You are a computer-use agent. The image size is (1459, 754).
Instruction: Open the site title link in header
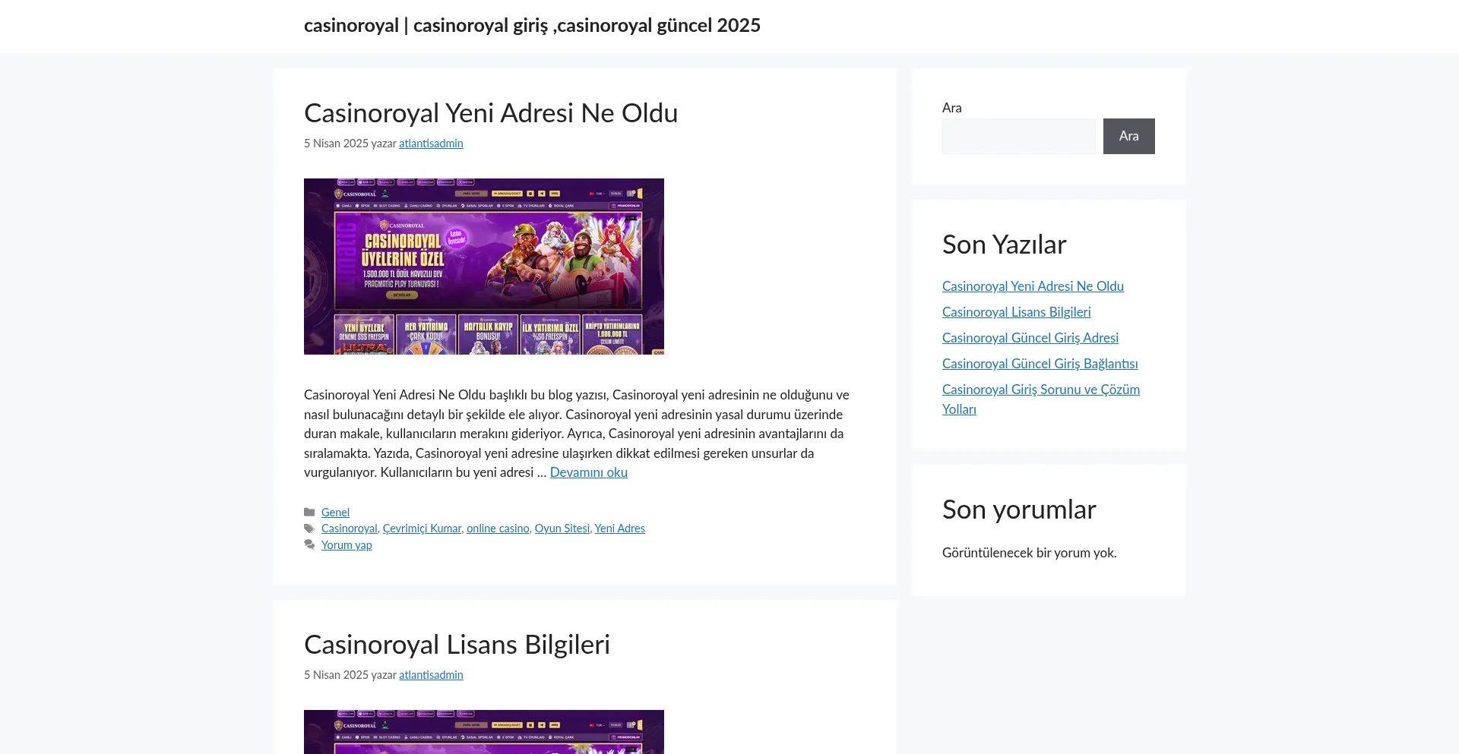[532, 26]
